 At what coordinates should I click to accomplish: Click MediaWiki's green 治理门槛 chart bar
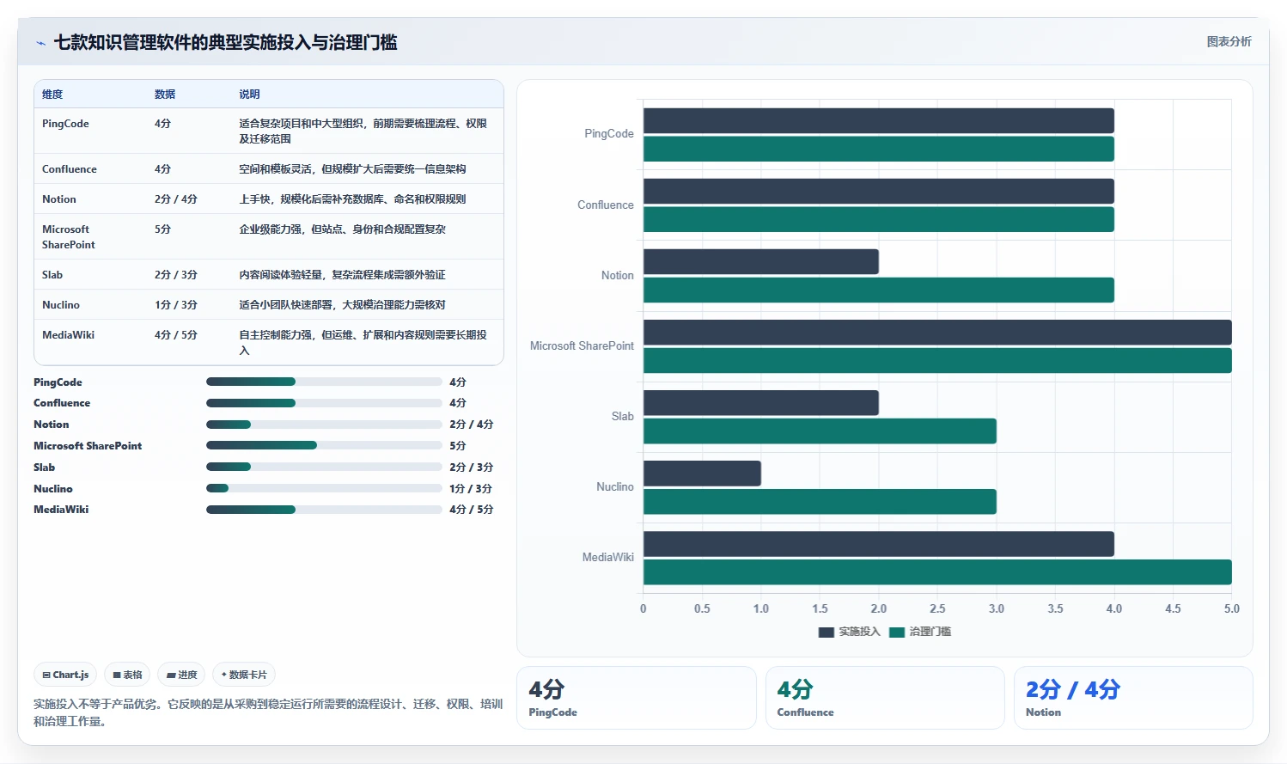pos(937,572)
